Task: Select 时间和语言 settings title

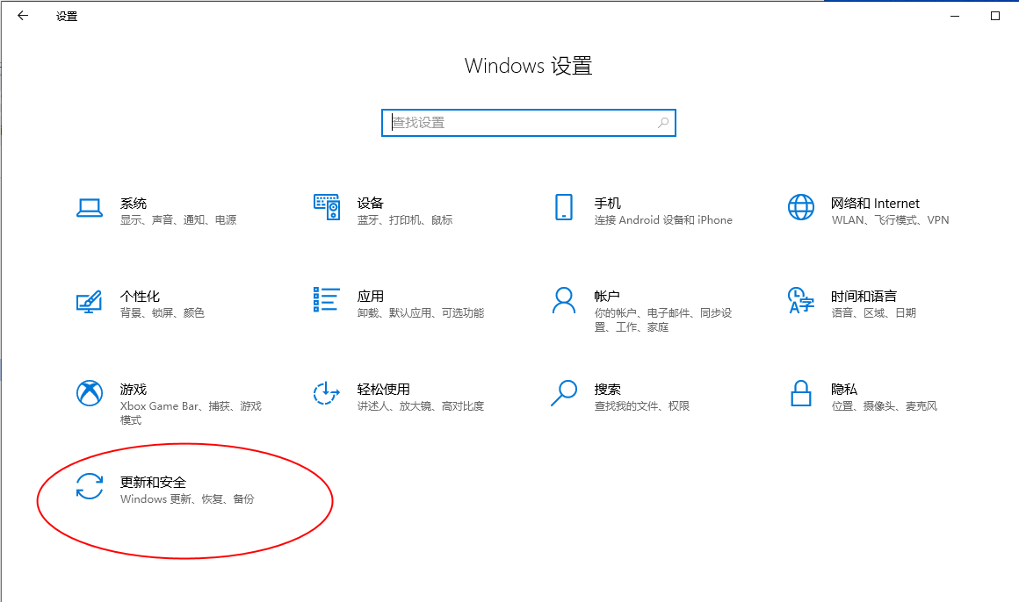Action: click(x=864, y=296)
